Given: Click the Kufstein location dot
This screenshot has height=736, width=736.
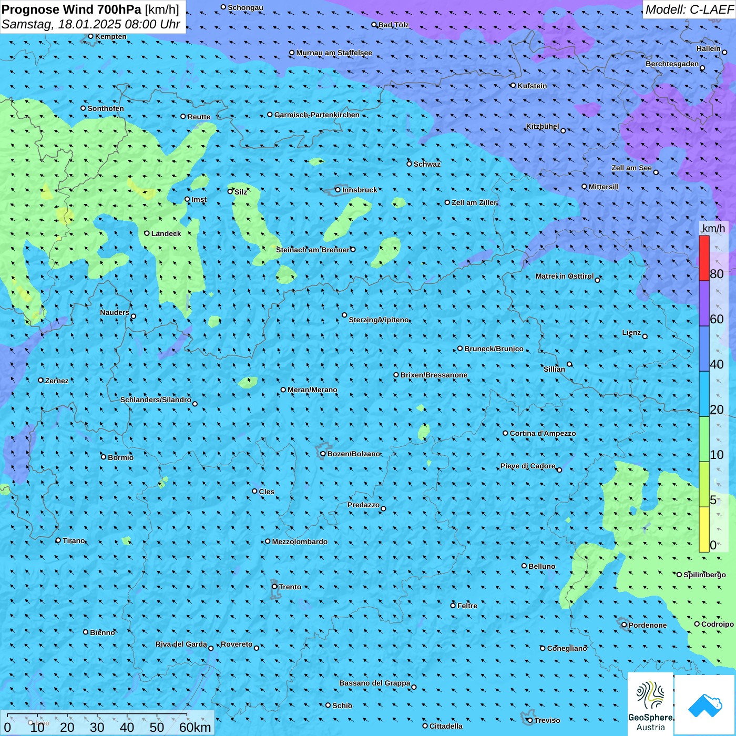Looking at the screenshot, I should point(513,85).
